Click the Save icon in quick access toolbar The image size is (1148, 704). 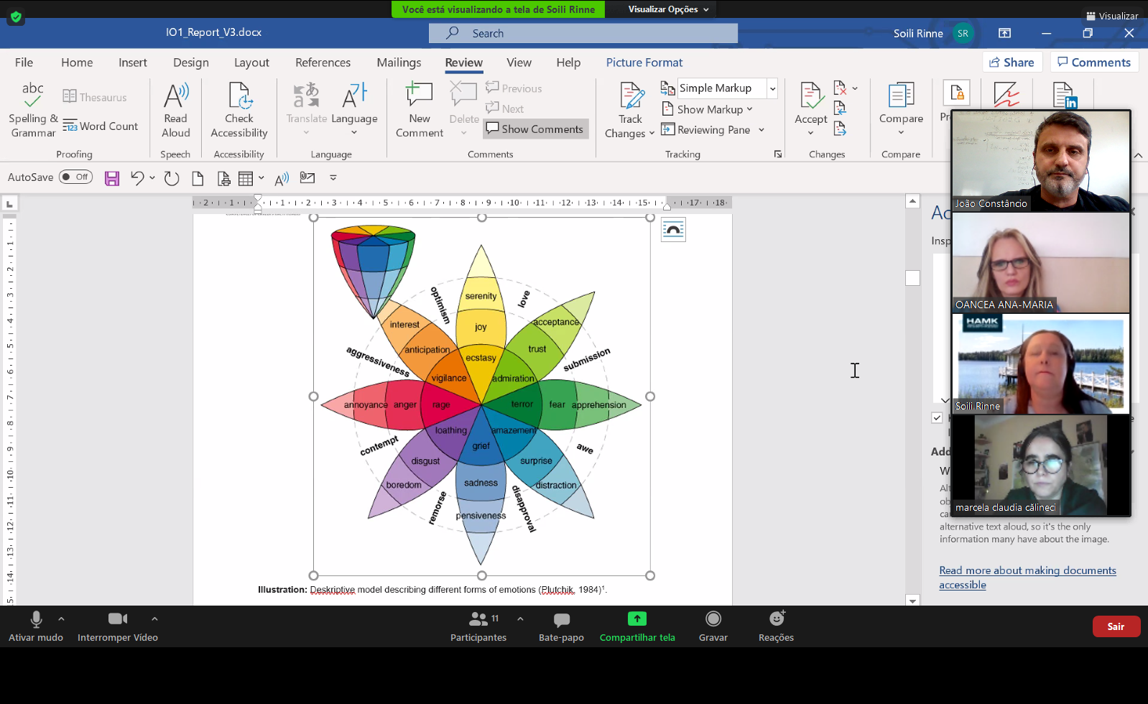(x=112, y=178)
